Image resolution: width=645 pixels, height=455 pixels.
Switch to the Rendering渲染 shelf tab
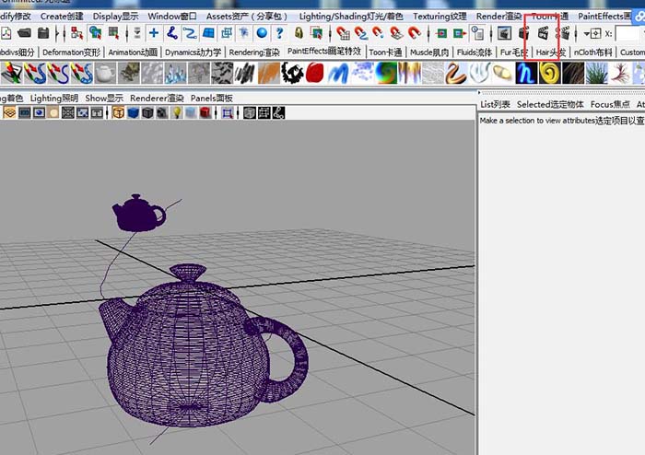[x=254, y=52]
